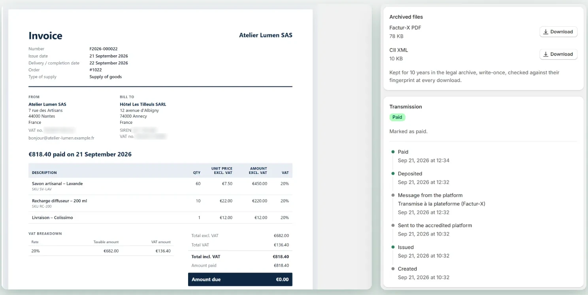Click invoice number F2026-000022
588x295 pixels.
(104, 49)
